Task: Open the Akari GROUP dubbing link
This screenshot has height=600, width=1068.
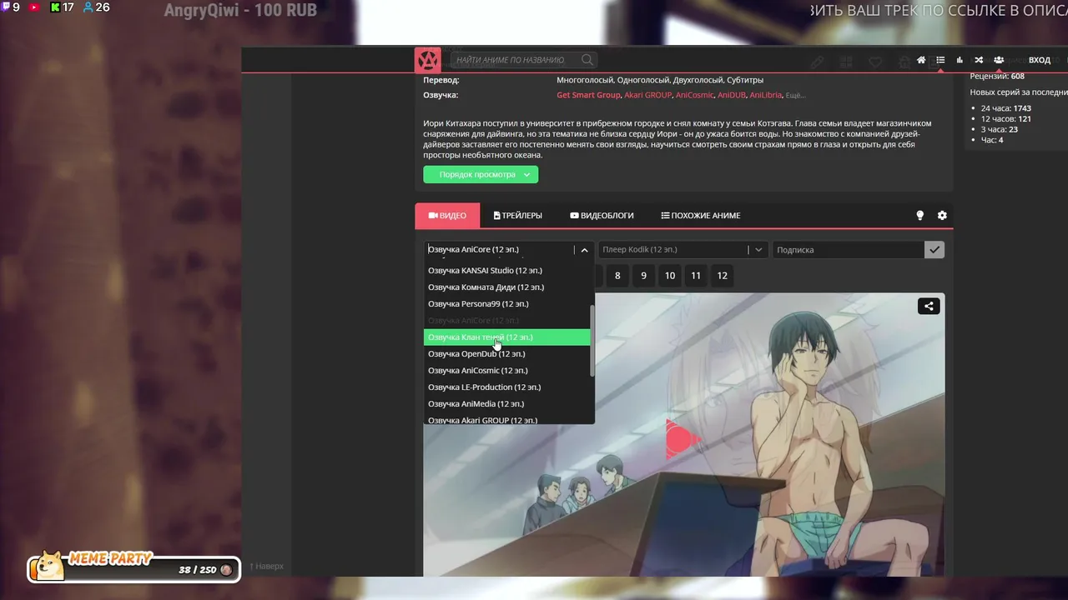Action: pos(648,95)
